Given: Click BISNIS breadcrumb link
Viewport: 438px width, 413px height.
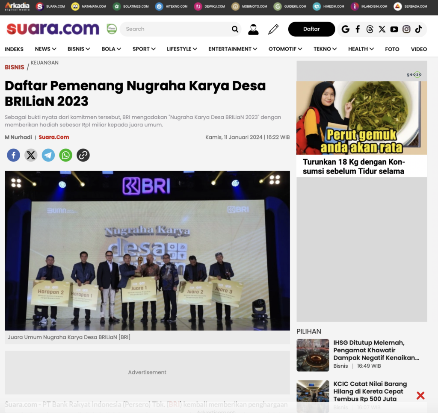Looking at the screenshot, I should click(15, 67).
